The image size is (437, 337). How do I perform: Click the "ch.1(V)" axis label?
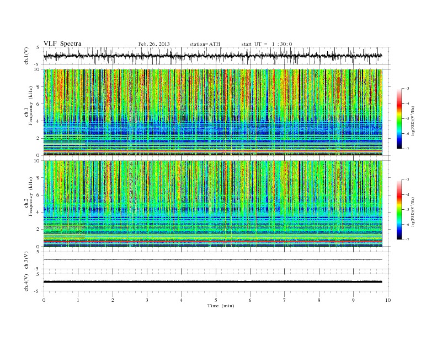coord(26,56)
